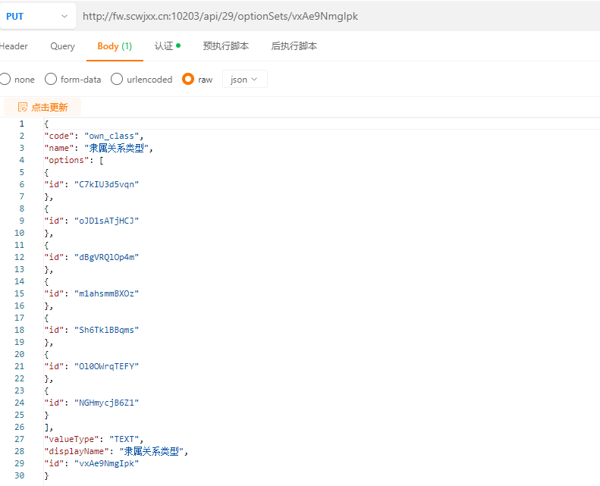Open the 后执行脚本 tab
Screen dimensions: 600x486
coord(294,46)
